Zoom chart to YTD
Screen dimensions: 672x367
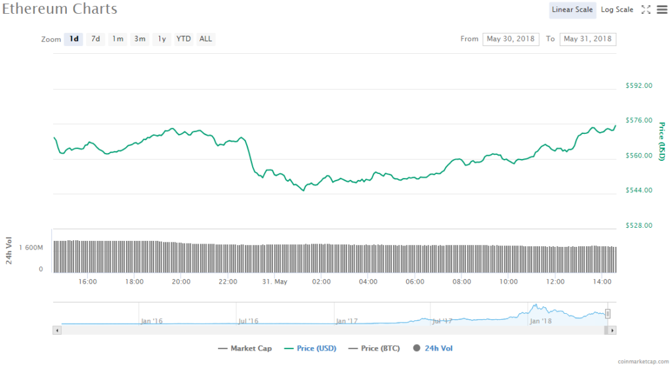click(184, 39)
